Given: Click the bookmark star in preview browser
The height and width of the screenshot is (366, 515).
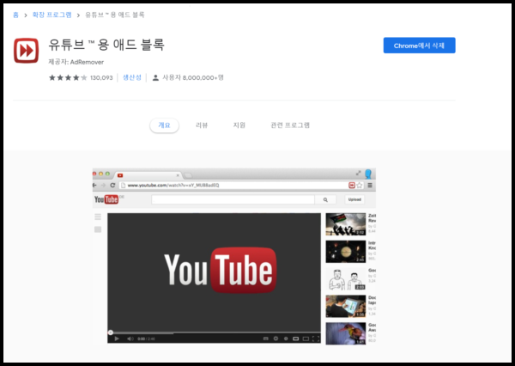Looking at the screenshot, I should coord(360,185).
